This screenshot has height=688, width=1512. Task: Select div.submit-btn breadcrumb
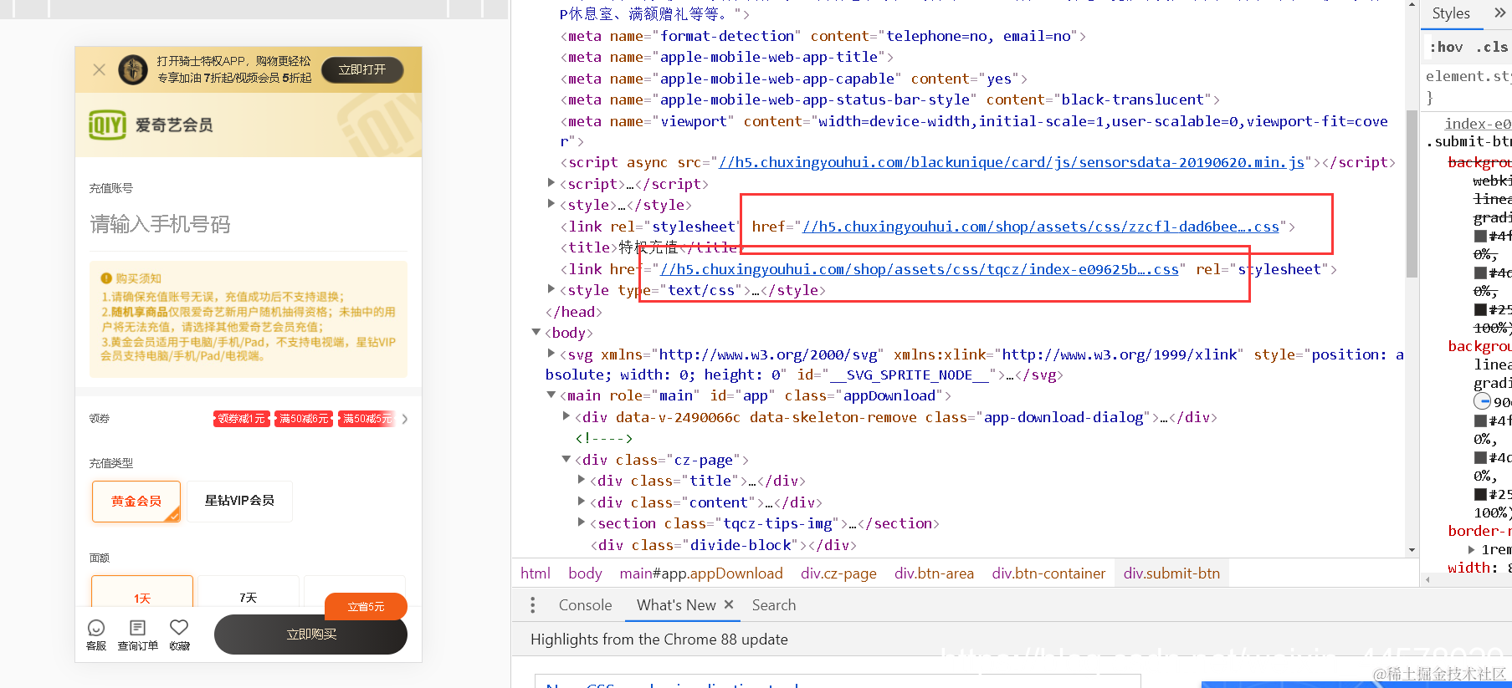1171,573
